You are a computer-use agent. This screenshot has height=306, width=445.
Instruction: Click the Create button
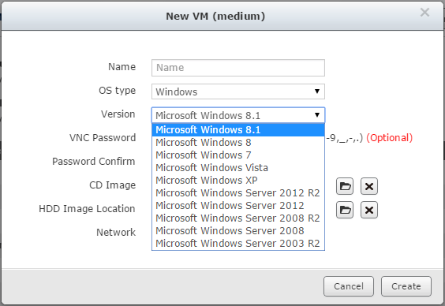(x=406, y=286)
